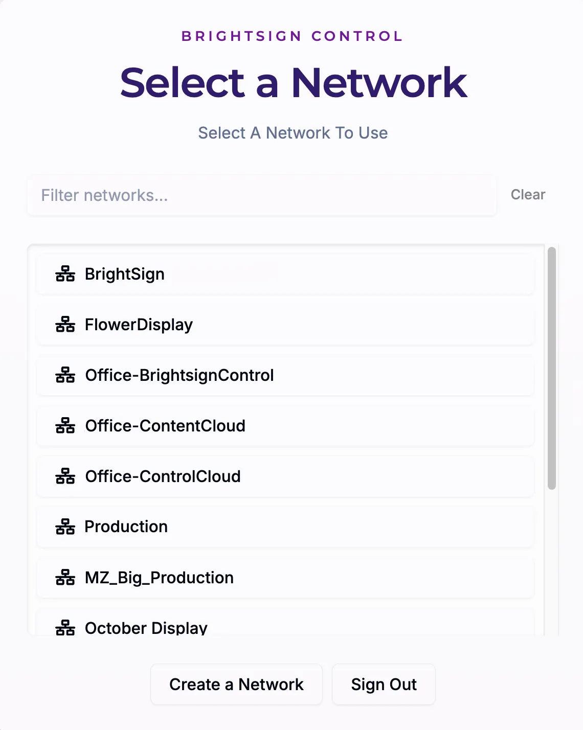Click the Create a Network button
583x730 pixels.
(x=236, y=685)
